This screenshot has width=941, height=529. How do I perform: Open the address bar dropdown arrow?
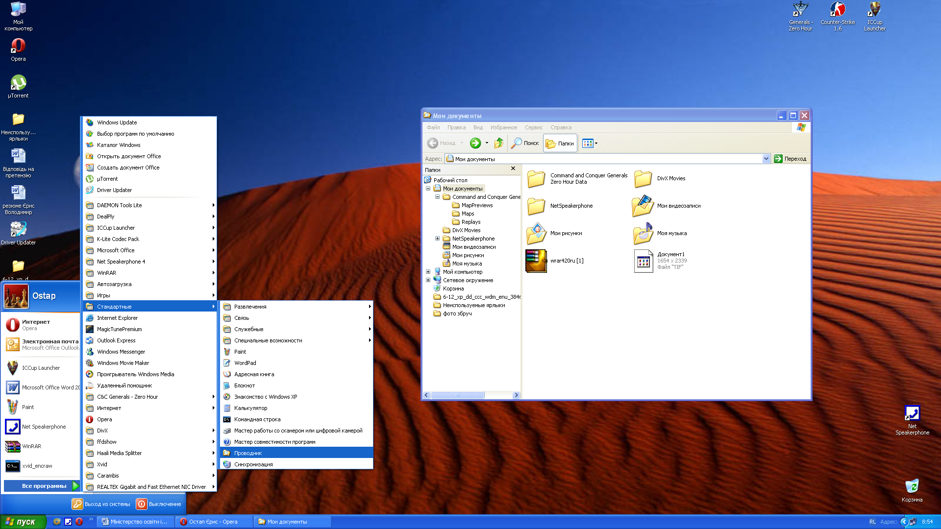[766, 159]
